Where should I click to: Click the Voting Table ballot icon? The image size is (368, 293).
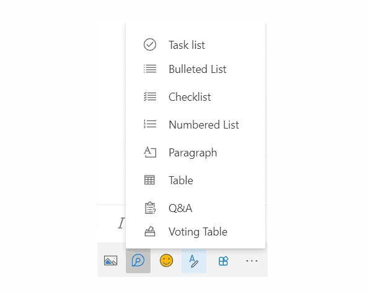coord(150,231)
